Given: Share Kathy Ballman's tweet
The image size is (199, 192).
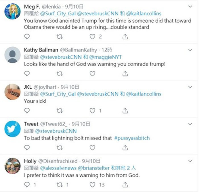Looking at the screenshot, I should click(x=125, y=73).
